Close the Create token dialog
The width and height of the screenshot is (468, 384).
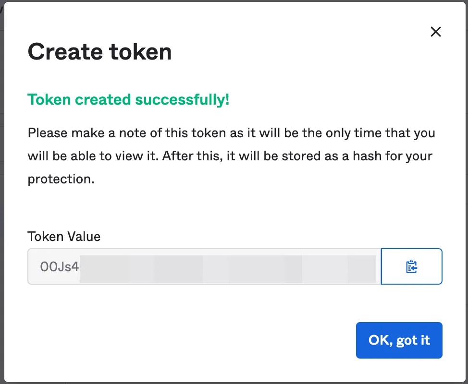435,32
